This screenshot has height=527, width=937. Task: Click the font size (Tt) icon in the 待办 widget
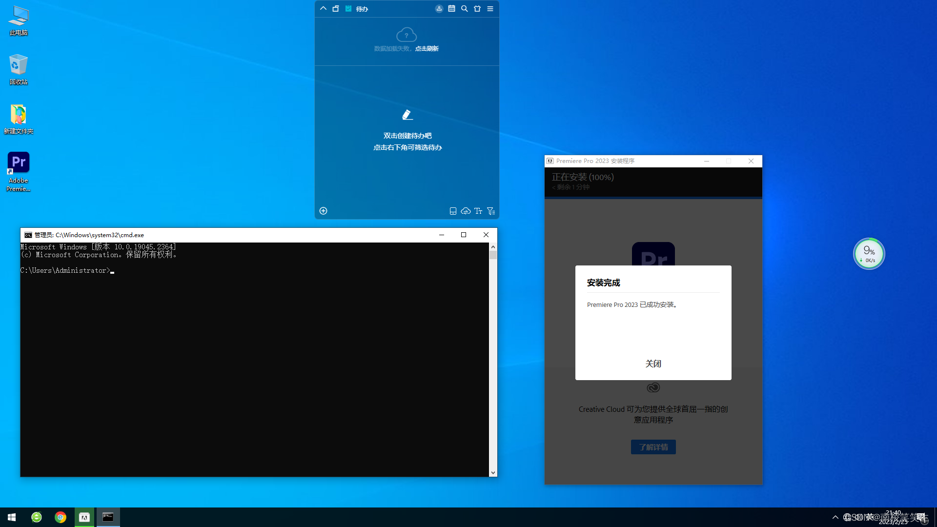pos(478,211)
